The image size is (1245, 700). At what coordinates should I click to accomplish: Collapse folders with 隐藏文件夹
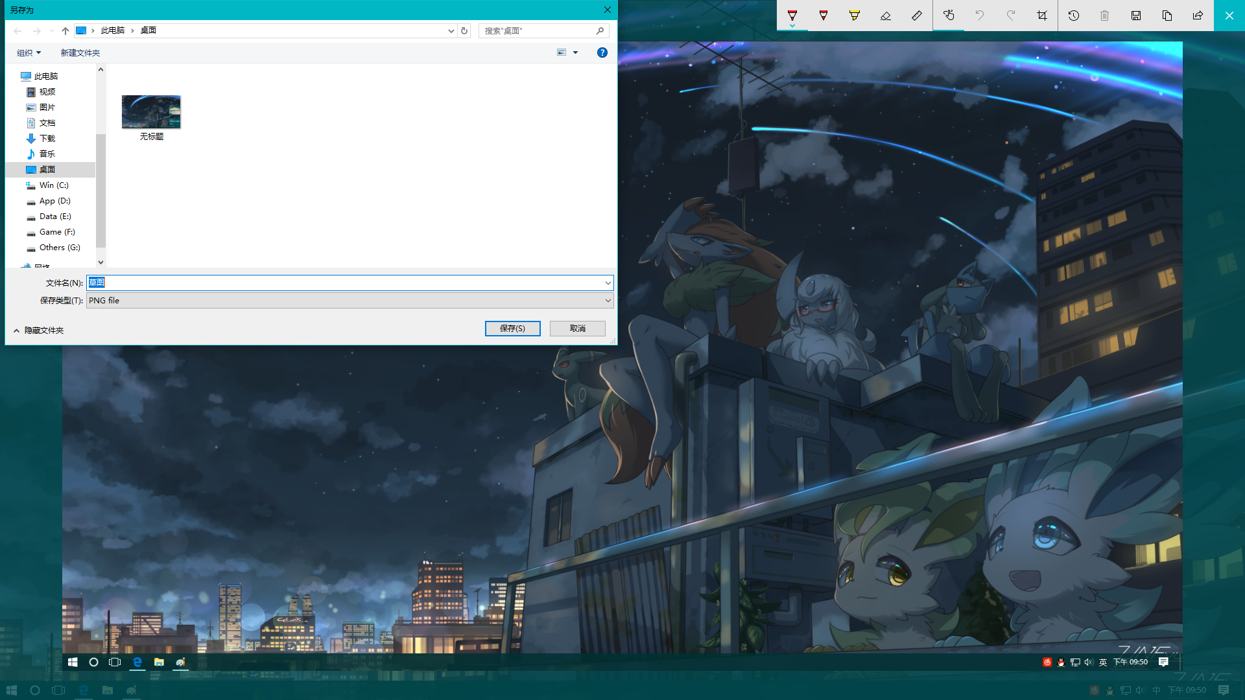coord(38,331)
